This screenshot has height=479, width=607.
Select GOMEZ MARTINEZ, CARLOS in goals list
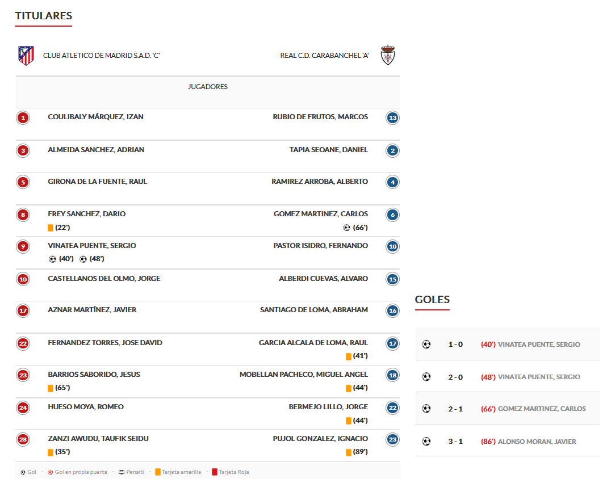[x=542, y=409]
